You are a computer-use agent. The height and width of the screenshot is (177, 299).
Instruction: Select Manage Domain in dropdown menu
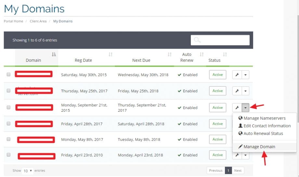(259, 147)
